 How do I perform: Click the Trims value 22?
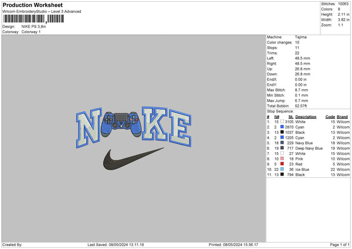pyautogui.click(x=297, y=53)
